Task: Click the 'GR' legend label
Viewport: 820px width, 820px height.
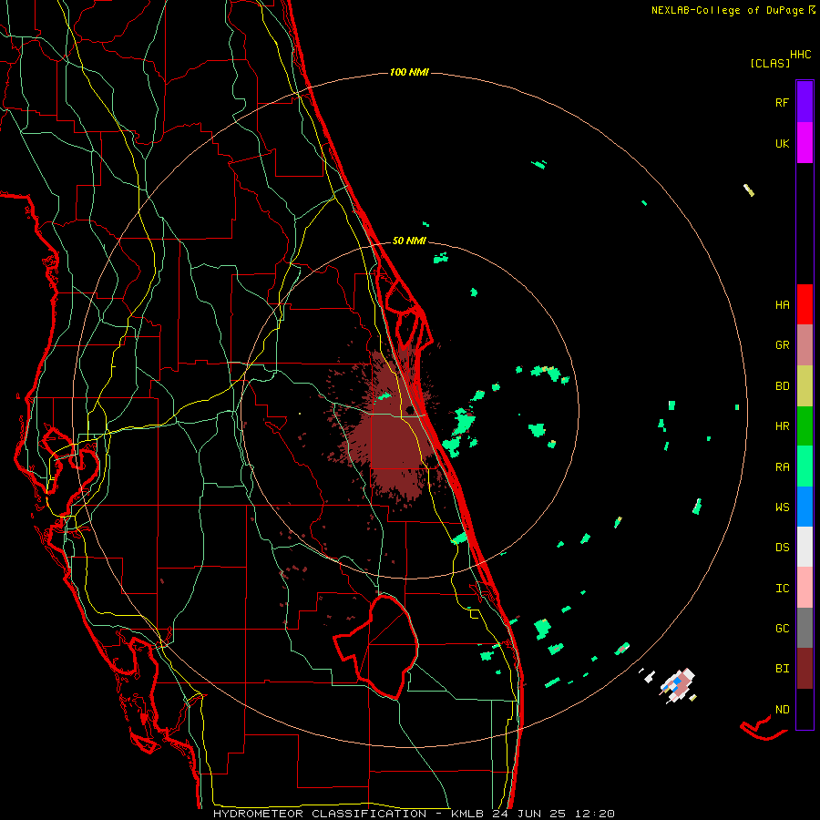Action: tap(782, 345)
